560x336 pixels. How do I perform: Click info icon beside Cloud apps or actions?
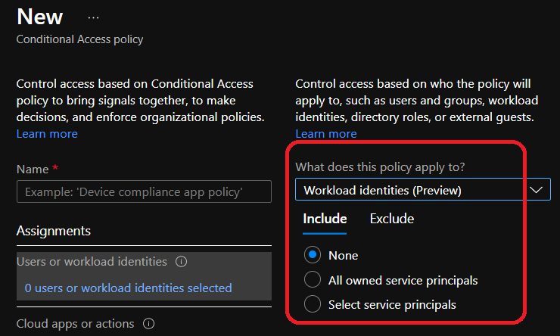click(148, 324)
